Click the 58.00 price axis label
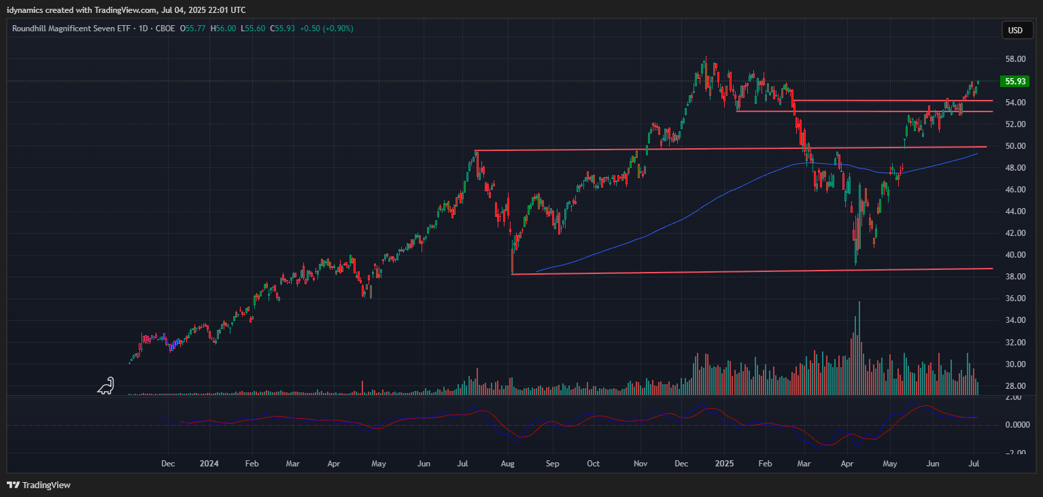 tap(1015, 59)
